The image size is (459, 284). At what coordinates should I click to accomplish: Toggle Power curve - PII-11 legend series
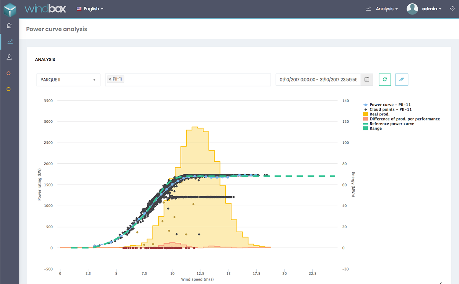pyautogui.click(x=390, y=105)
